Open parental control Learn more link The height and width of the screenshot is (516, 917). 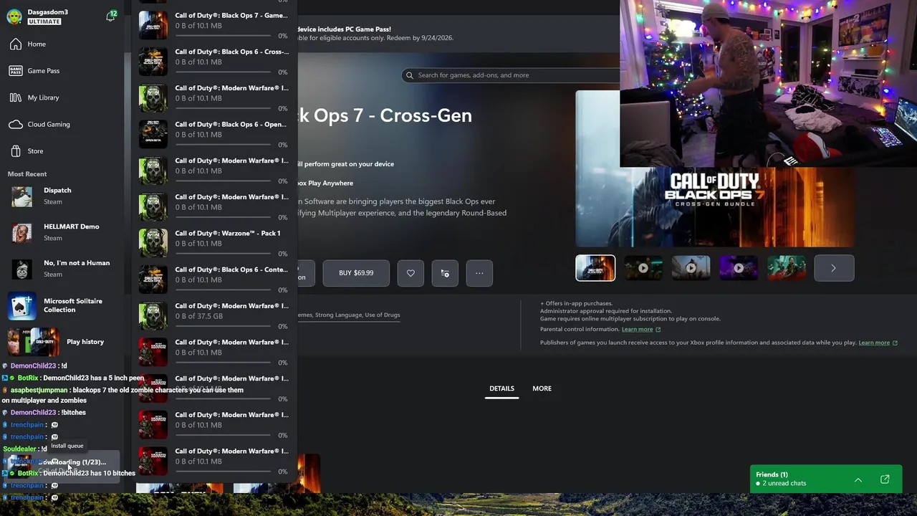tap(641, 330)
